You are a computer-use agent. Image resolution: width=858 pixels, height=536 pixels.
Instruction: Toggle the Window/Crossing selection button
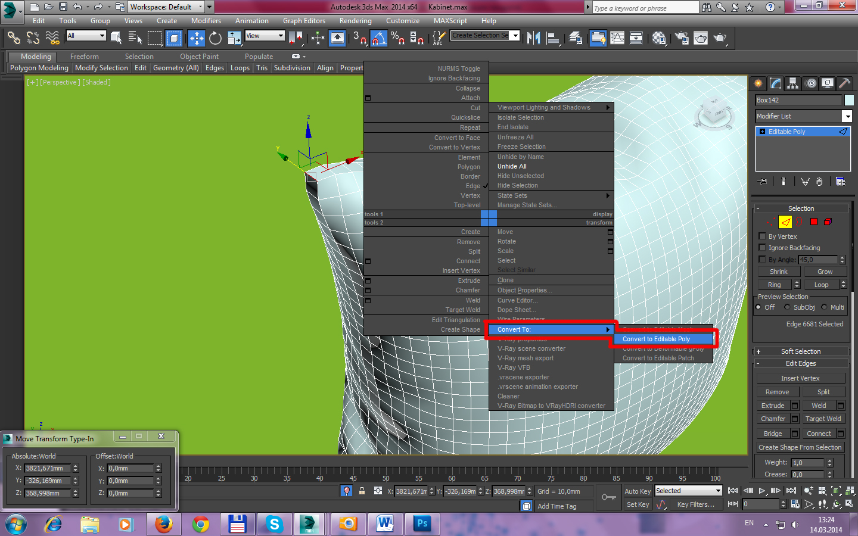coord(174,38)
